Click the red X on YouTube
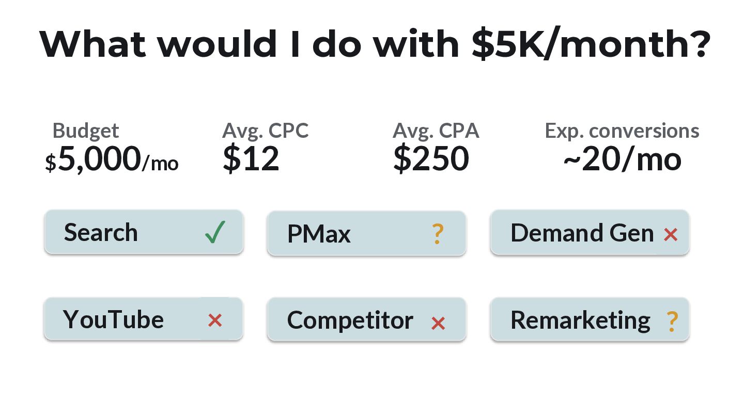Screen dimensions: 744x418 (215, 321)
